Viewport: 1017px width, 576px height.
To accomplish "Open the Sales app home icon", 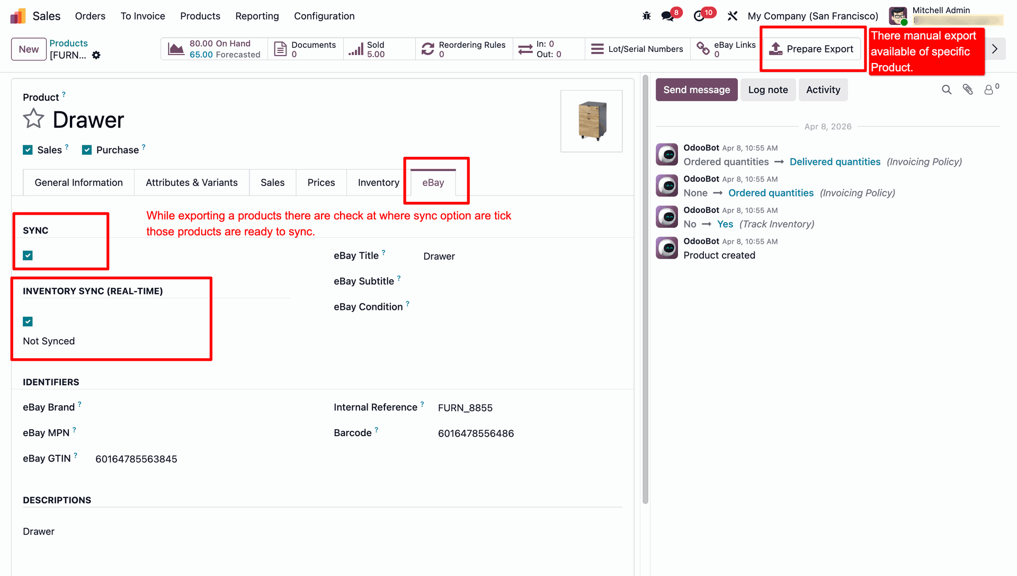I will 18,16.
